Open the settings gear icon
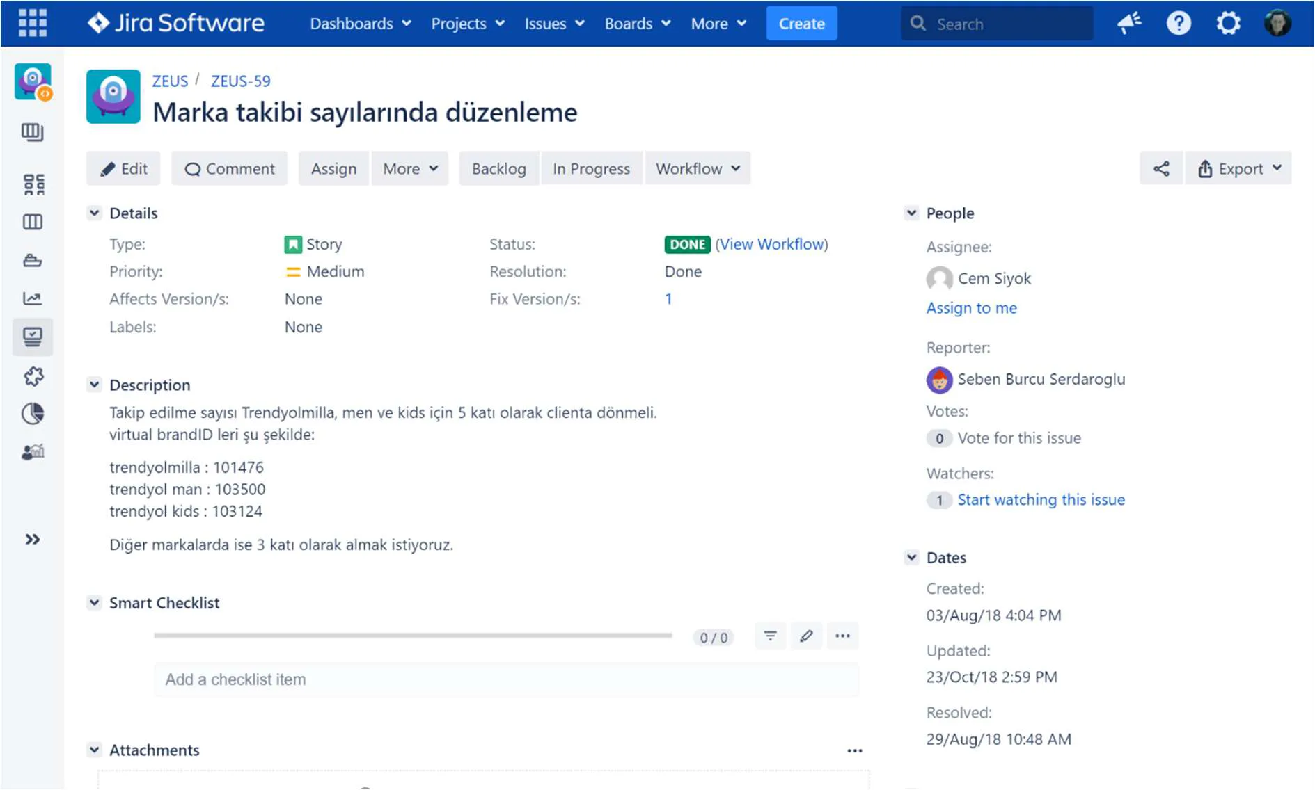Viewport: 1315px width, 790px height. pyautogui.click(x=1228, y=23)
